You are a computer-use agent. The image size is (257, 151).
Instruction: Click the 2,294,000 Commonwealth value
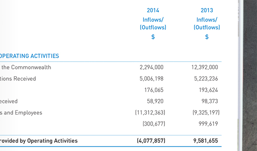[x=152, y=67]
